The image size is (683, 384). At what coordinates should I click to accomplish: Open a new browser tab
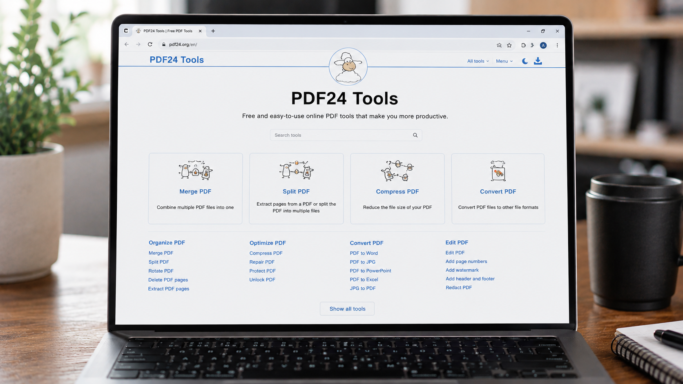click(x=213, y=31)
